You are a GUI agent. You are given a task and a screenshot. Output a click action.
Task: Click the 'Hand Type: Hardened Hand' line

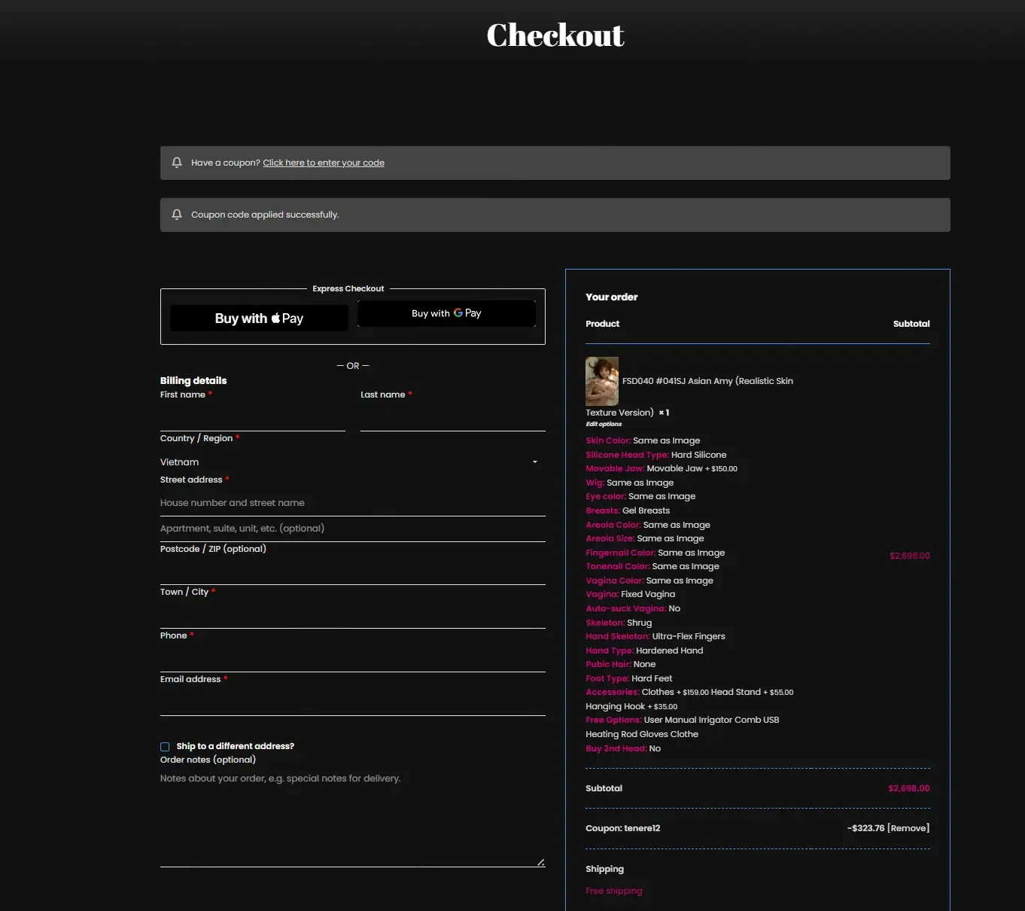pos(644,650)
